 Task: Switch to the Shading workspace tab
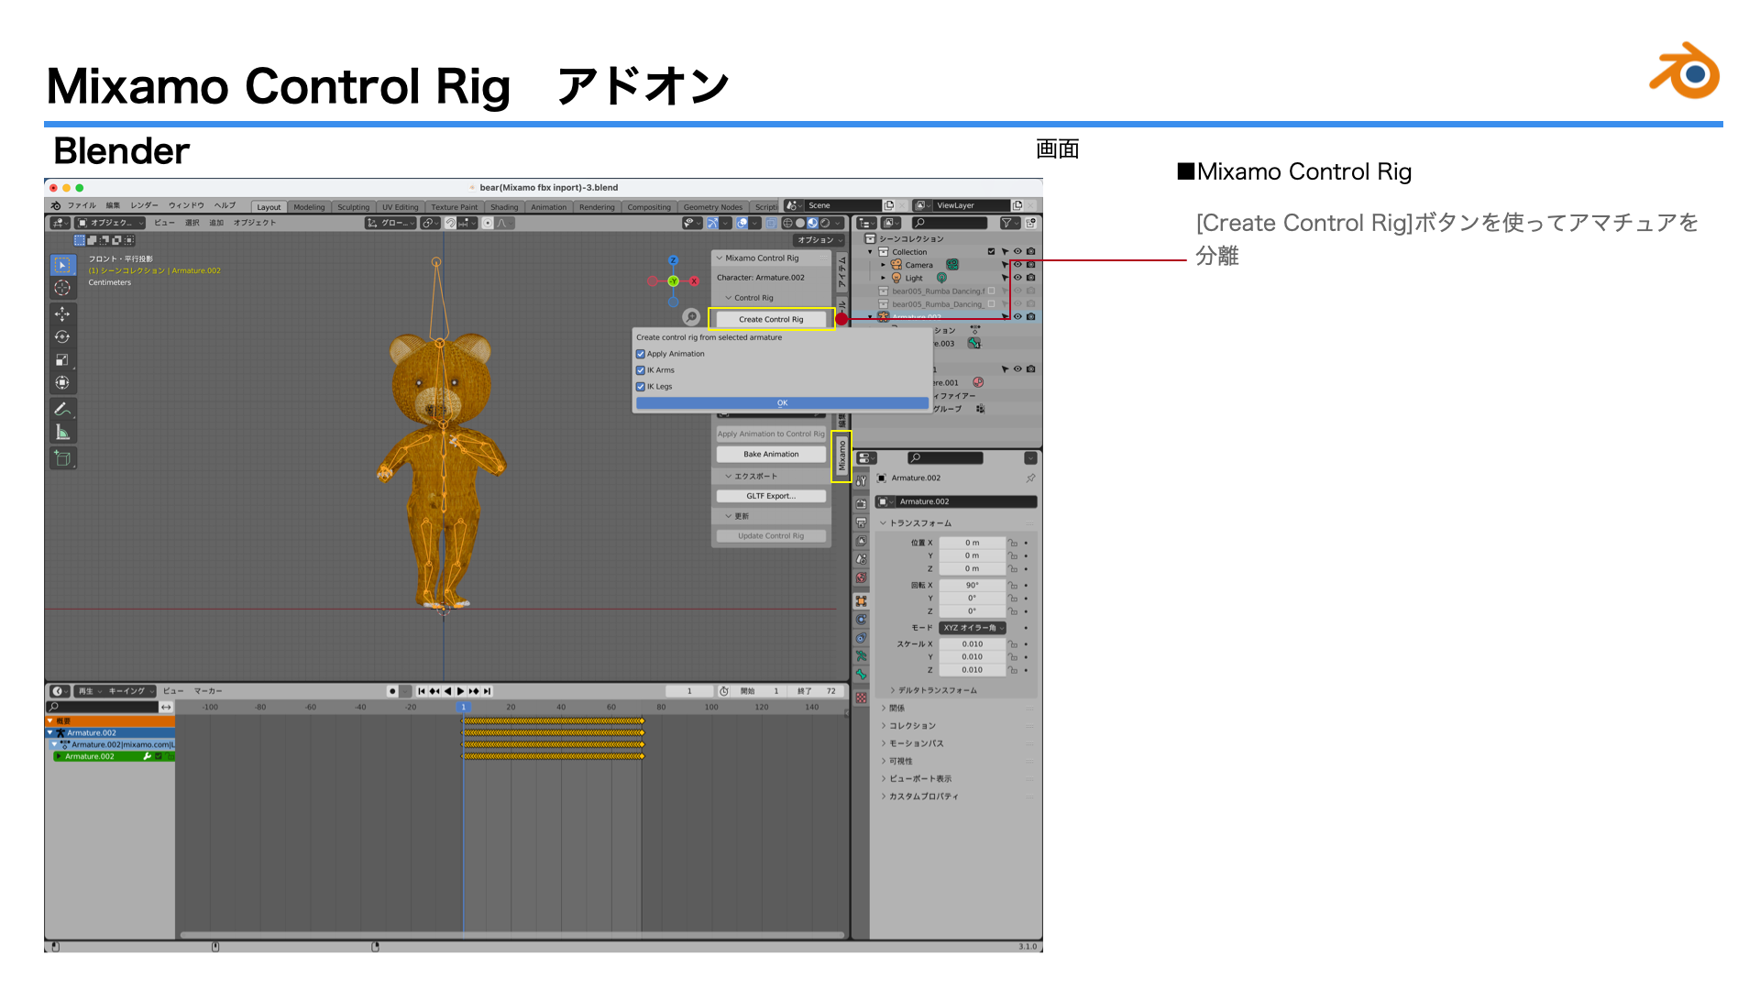(504, 207)
